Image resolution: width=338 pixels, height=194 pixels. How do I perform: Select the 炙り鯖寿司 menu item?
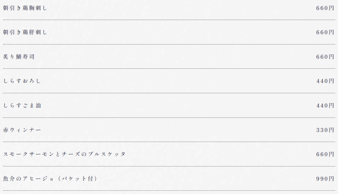(x=19, y=57)
